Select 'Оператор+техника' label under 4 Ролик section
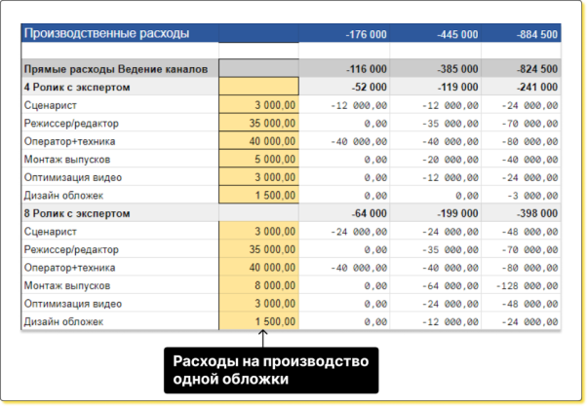Screen dimensions: 587x406 (x=69, y=141)
